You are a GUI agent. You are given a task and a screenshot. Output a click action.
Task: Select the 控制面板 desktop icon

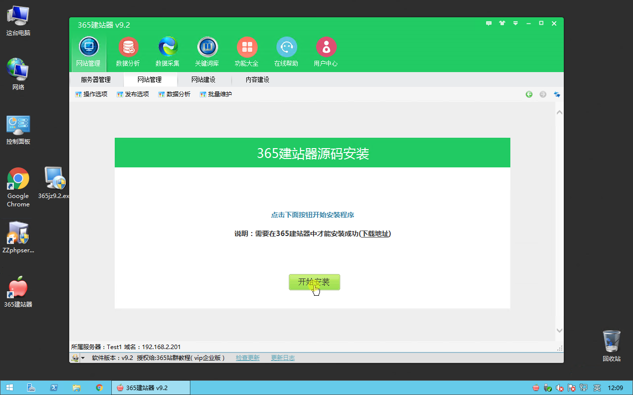tap(18, 130)
